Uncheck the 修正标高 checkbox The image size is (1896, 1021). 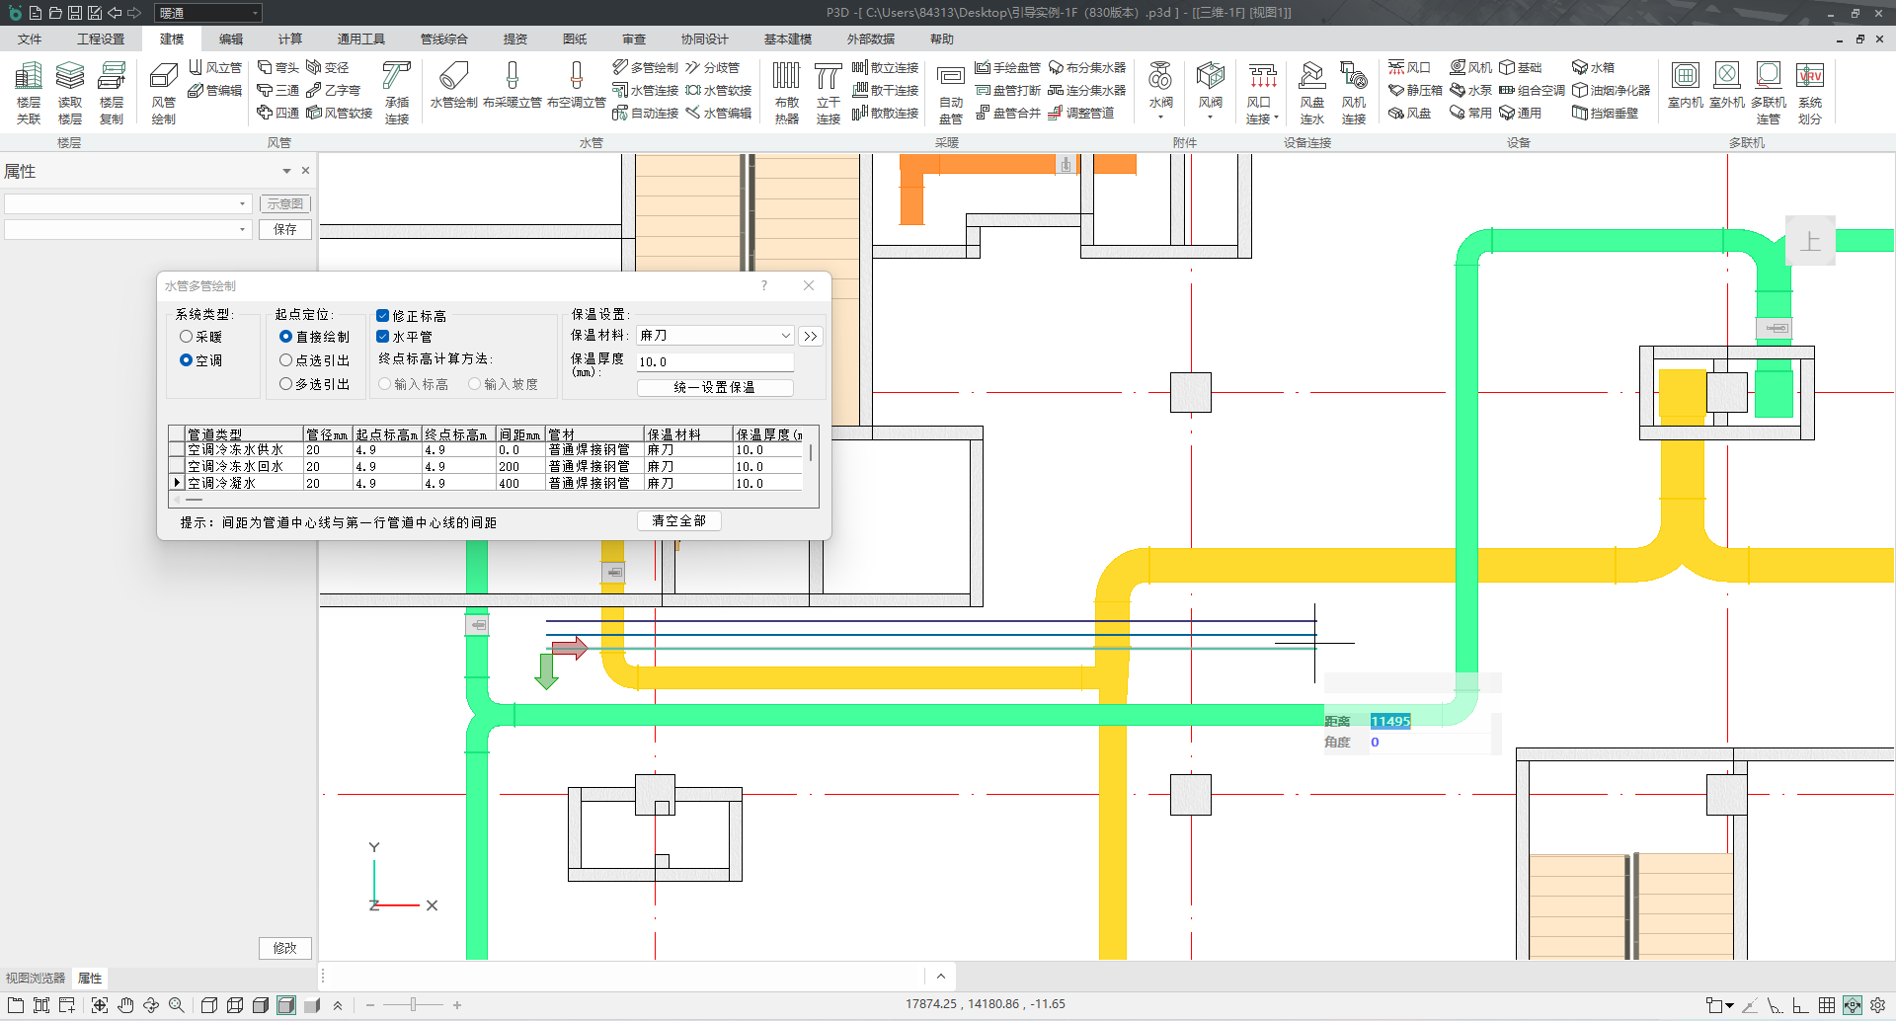pos(382,316)
